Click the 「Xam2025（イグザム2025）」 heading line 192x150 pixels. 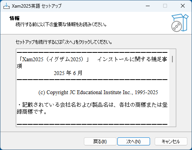pos(92,62)
